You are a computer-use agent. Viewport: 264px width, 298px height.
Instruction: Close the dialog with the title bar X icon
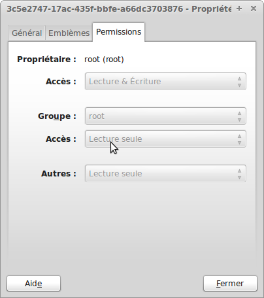click(x=254, y=8)
